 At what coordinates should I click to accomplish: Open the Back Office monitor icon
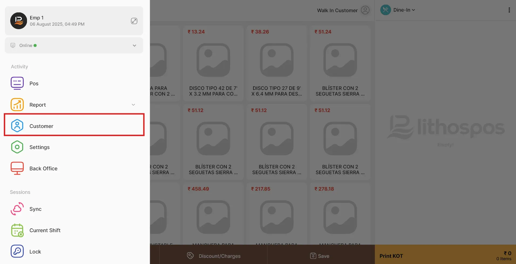17,168
